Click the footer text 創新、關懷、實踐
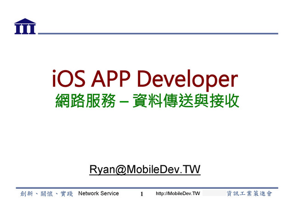The height and width of the screenshot is (208, 294). click(x=46, y=194)
